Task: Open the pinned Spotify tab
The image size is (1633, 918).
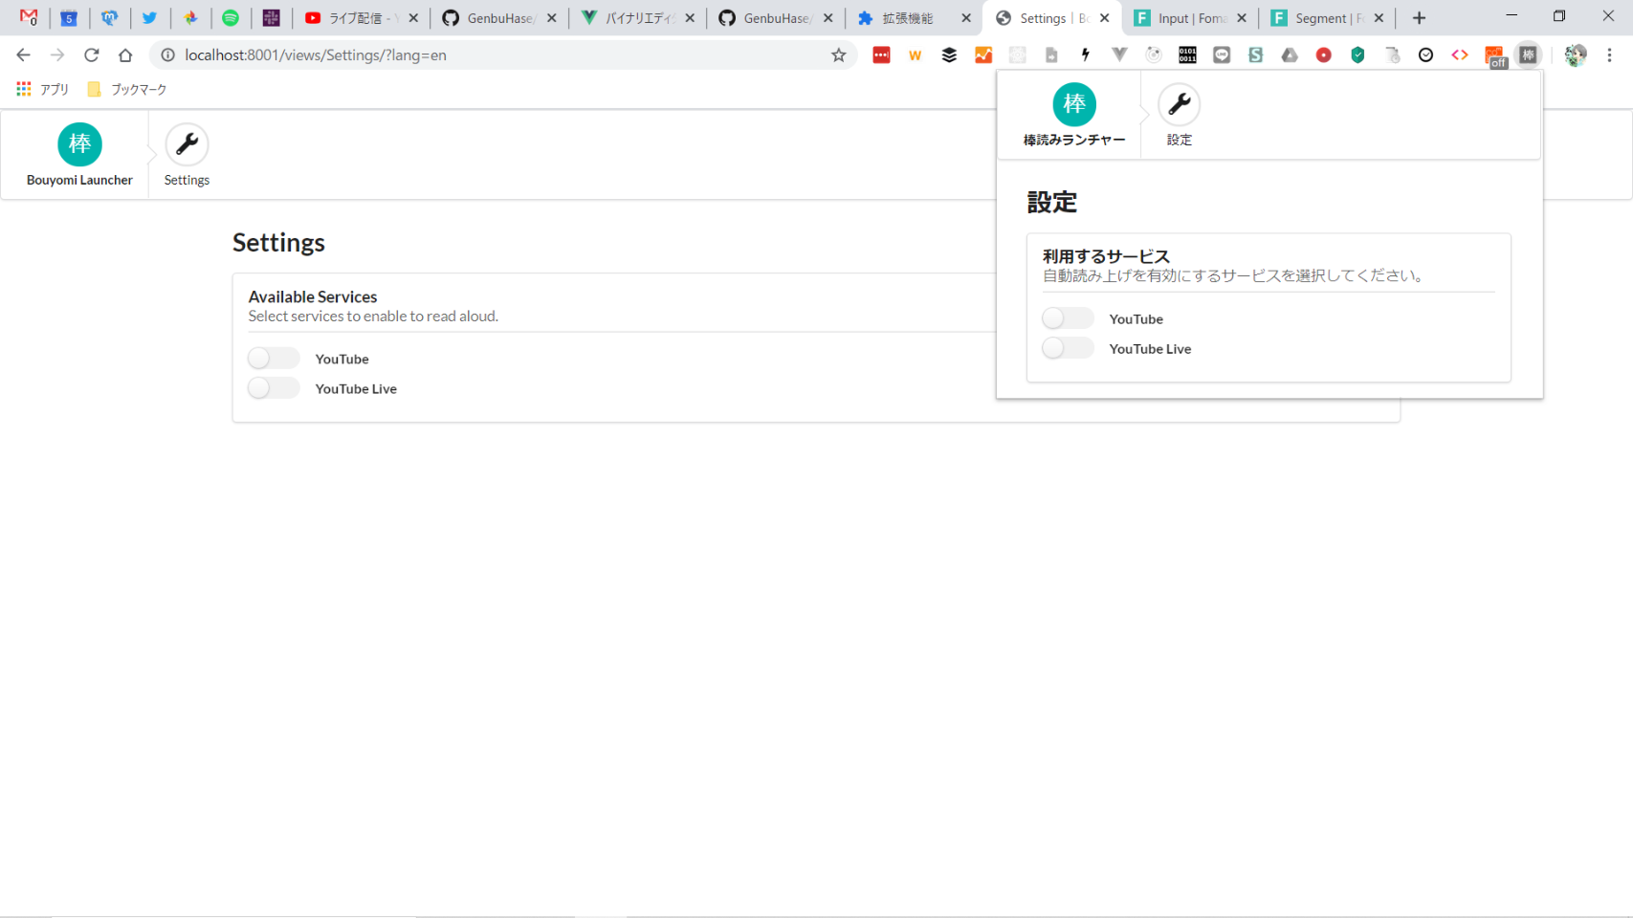Action: click(x=231, y=18)
